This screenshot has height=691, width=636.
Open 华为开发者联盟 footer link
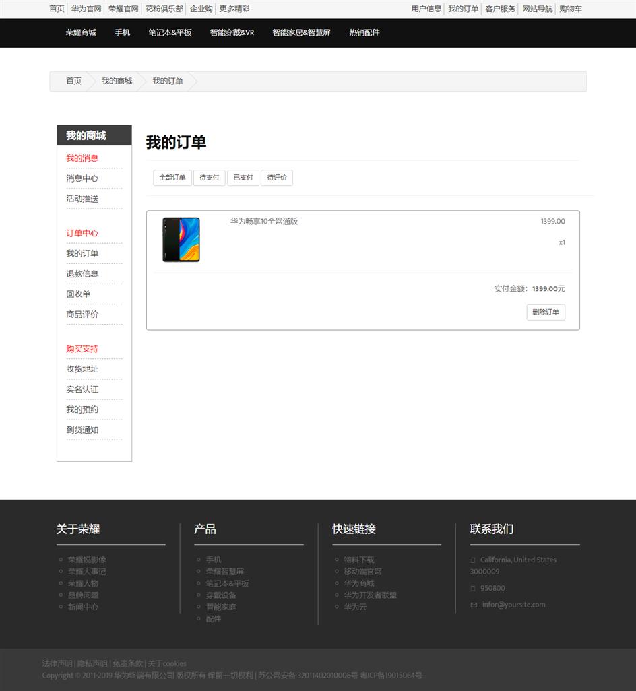tap(371, 595)
